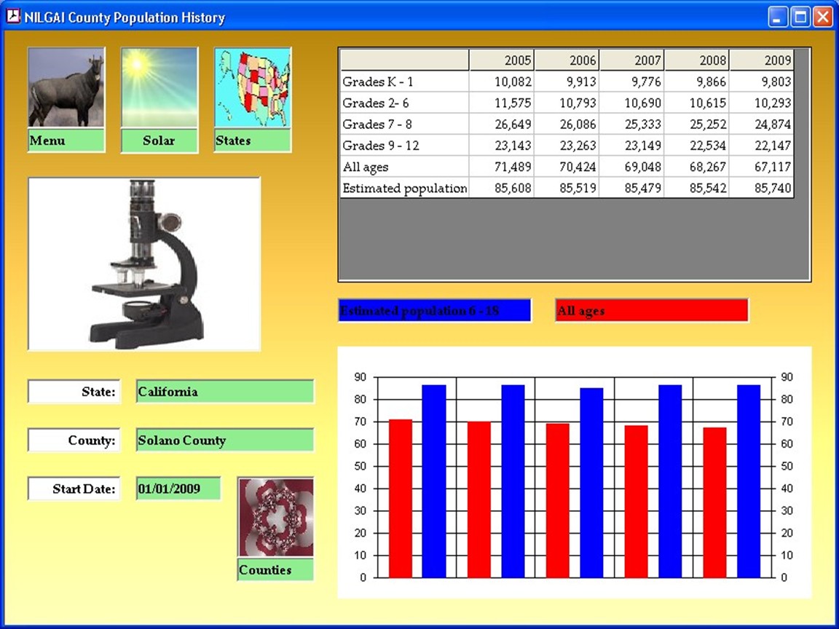Maximize the NILGAI window

pos(800,17)
